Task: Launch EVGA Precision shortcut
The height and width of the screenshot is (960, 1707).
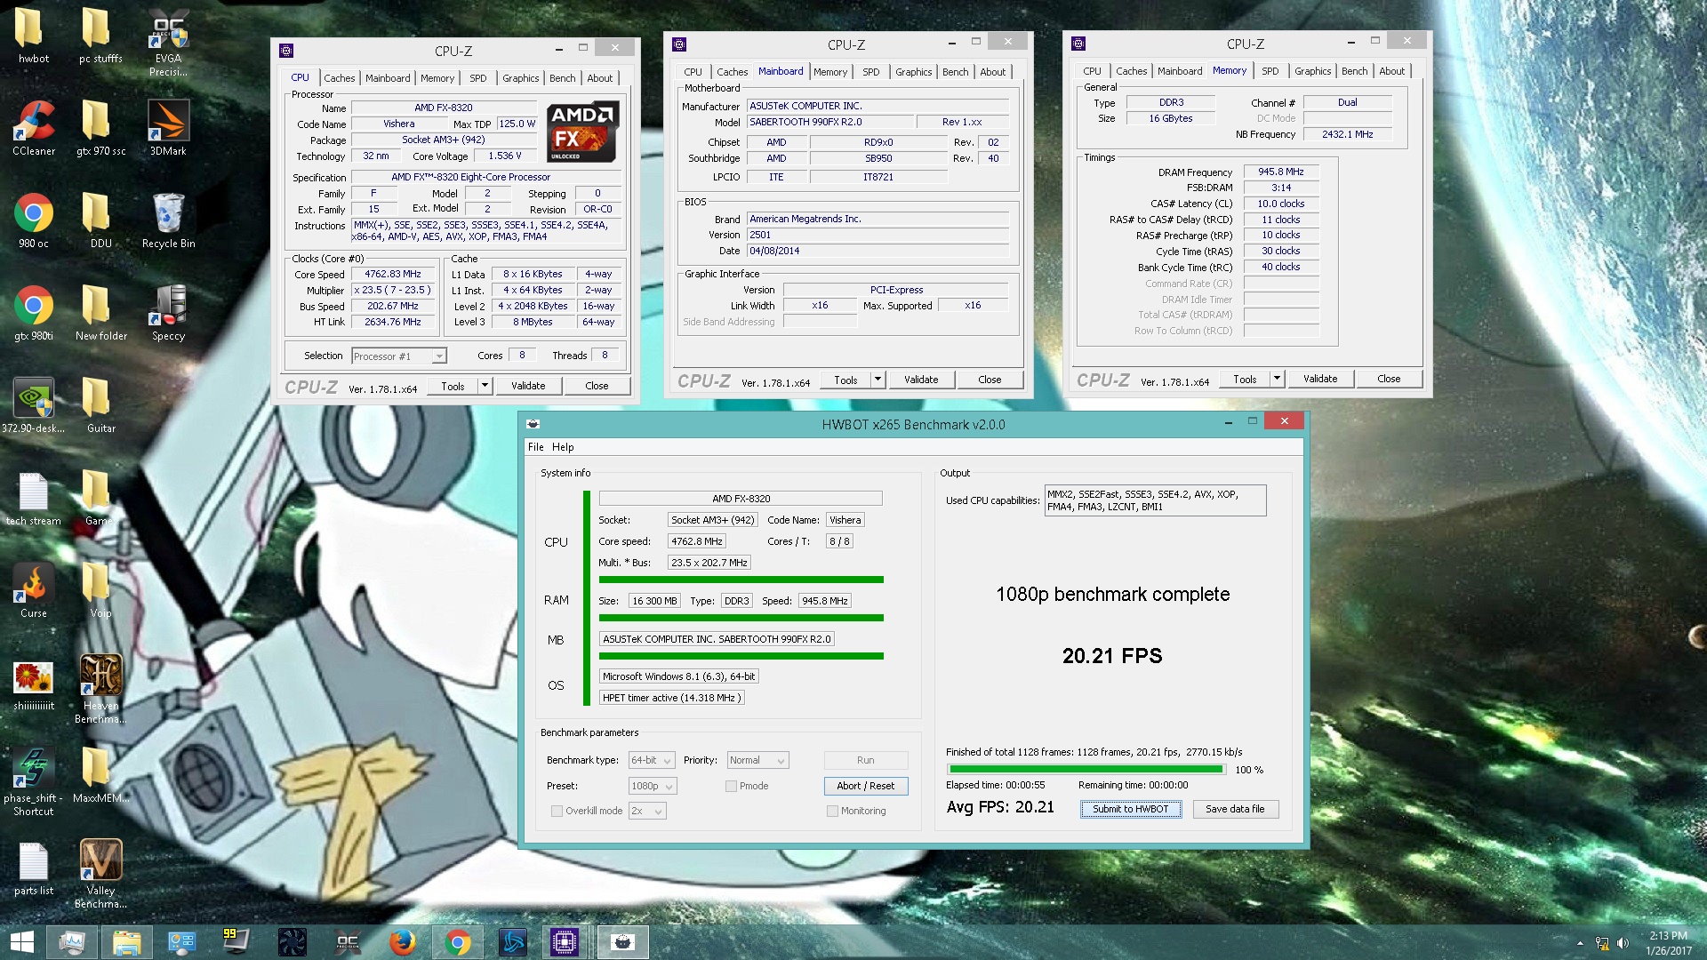Action: 168,43
